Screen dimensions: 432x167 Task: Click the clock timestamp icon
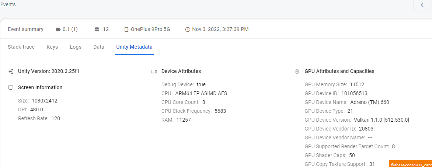[x=188, y=29]
